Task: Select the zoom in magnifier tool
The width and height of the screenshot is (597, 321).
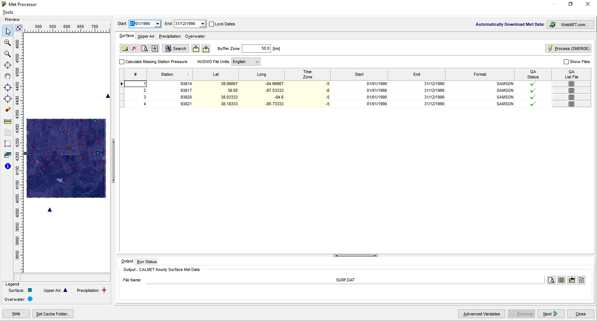Action: tap(7, 43)
